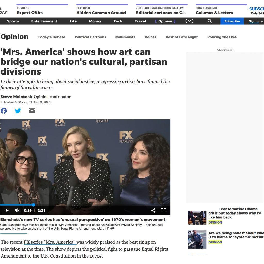This screenshot has height=264, width=264.
Task: Click the Subscribe button
Action: [232, 21]
